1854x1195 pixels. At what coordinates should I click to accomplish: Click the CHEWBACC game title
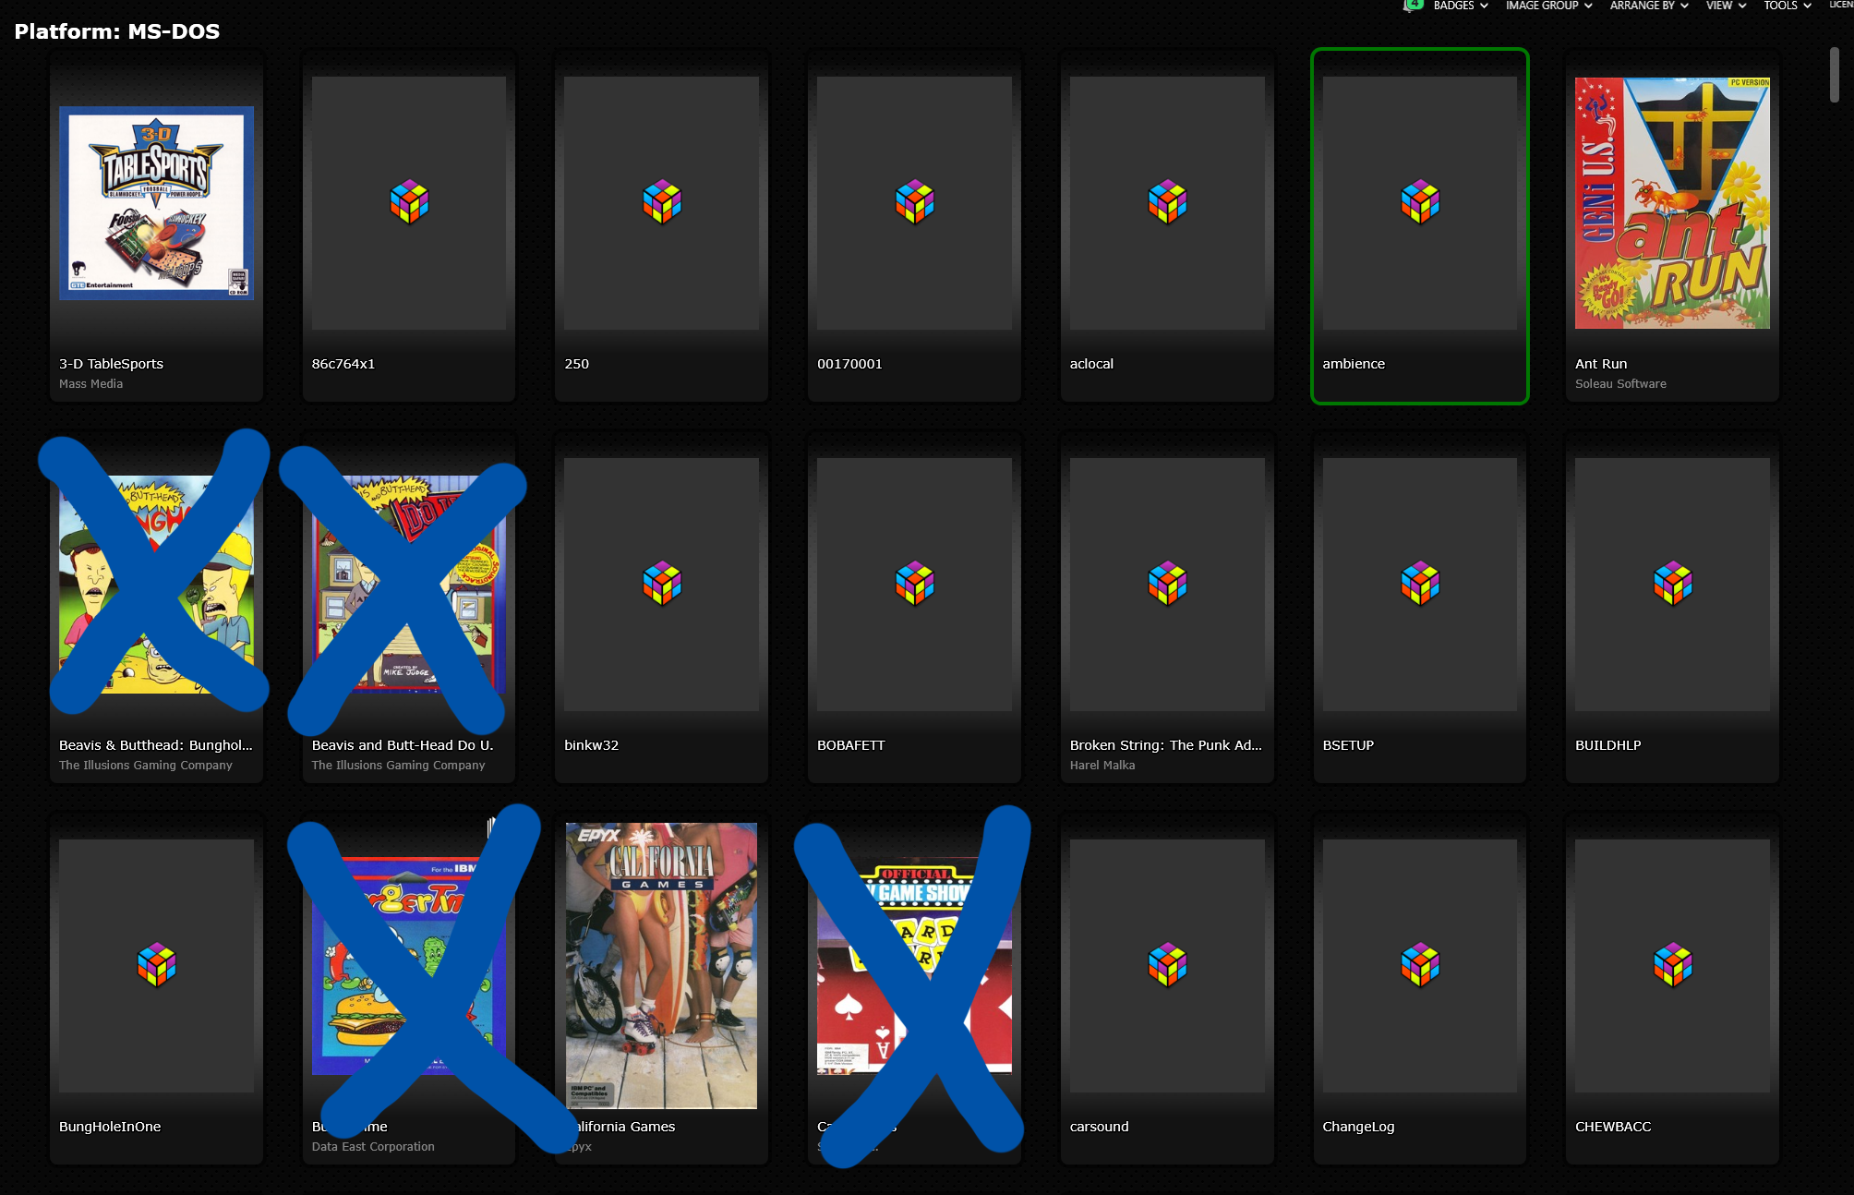pyautogui.click(x=1613, y=1127)
